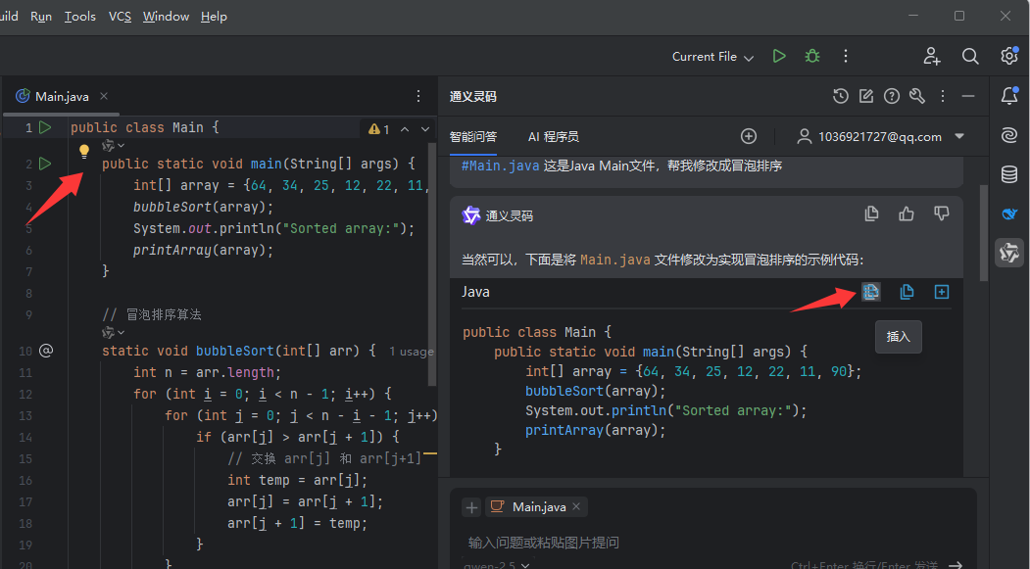Create new file from the Java code block
Image resolution: width=1030 pixels, height=569 pixels.
click(x=942, y=292)
